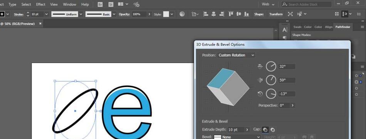Click the Style swatch box
The image size is (366, 139).
tap(166, 14)
